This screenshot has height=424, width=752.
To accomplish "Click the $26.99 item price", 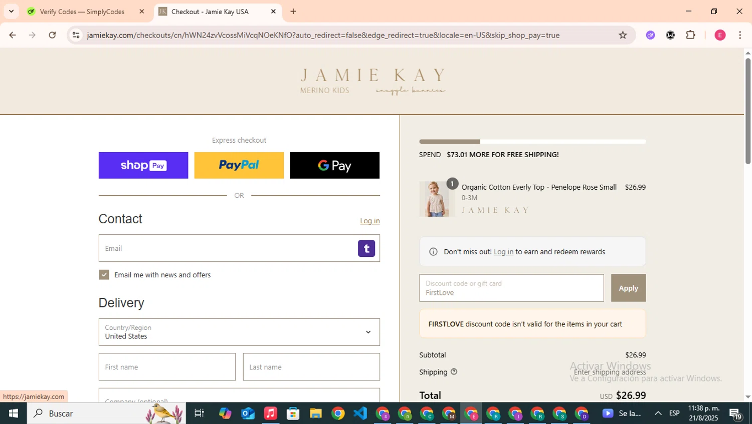I will coord(635,187).
